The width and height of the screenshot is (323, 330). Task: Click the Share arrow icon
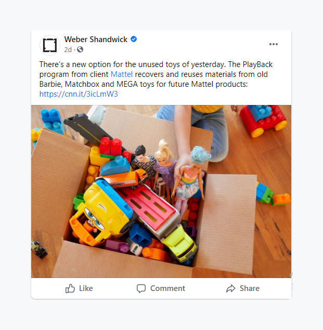pyautogui.click(x=231, y=288)
